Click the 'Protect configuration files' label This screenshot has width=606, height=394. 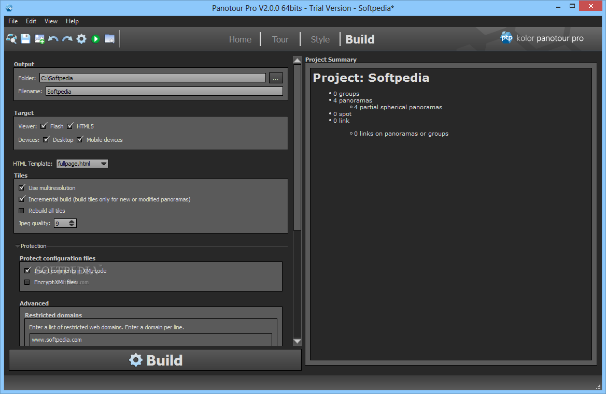(x=58, y=258)
